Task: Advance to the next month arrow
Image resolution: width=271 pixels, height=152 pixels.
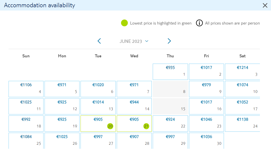Action: [169, 41]
